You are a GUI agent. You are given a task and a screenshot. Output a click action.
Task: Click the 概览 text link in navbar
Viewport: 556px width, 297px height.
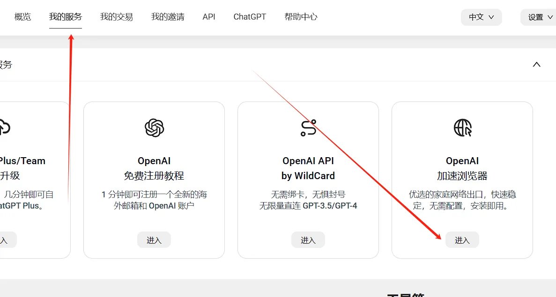23,17
